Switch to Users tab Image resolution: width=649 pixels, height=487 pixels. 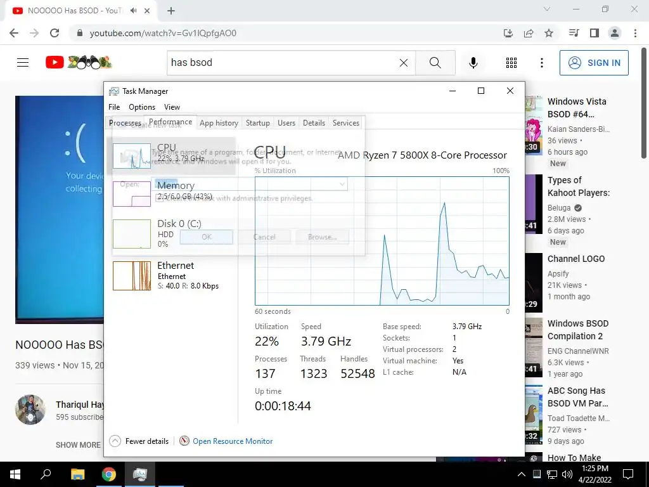coord(286,123)
